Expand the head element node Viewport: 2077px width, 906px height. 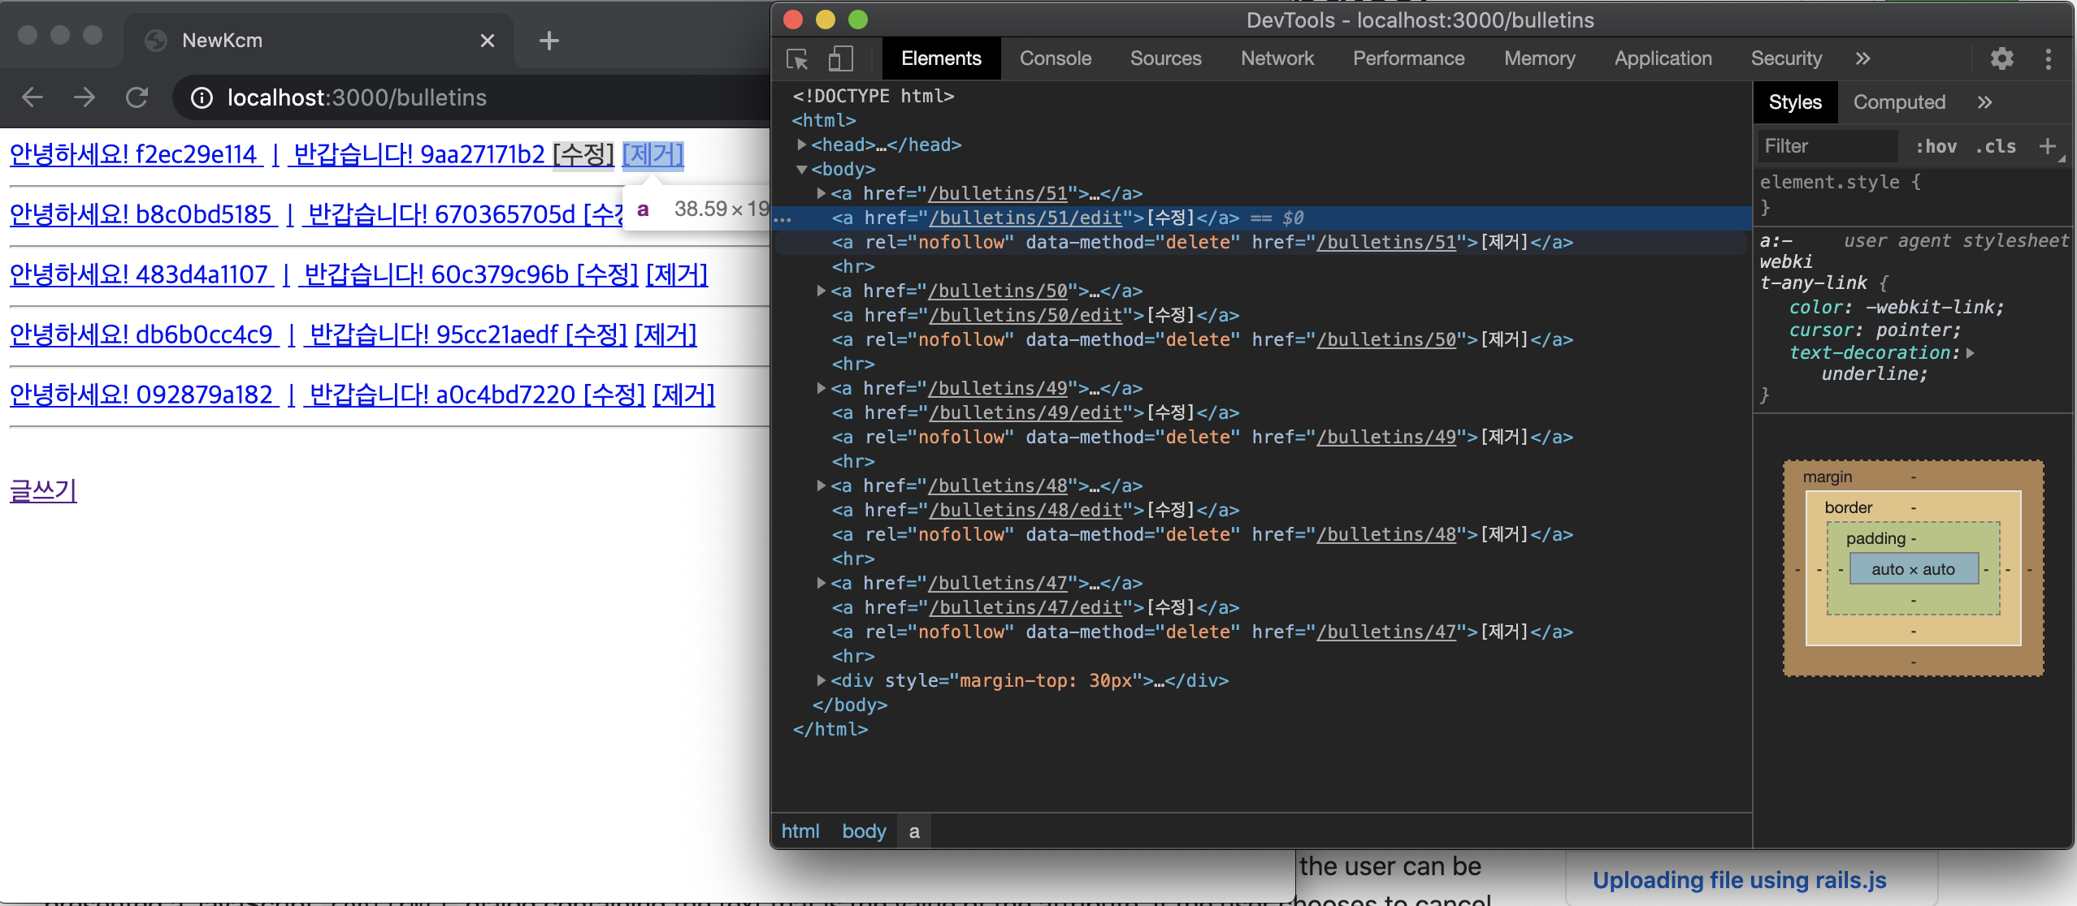(802, 145)
